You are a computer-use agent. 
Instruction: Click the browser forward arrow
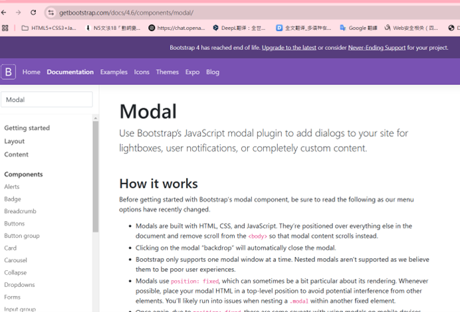point(18,13)
